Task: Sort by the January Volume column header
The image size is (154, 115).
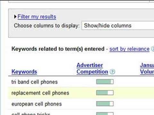Action: [x=147, y=68]
